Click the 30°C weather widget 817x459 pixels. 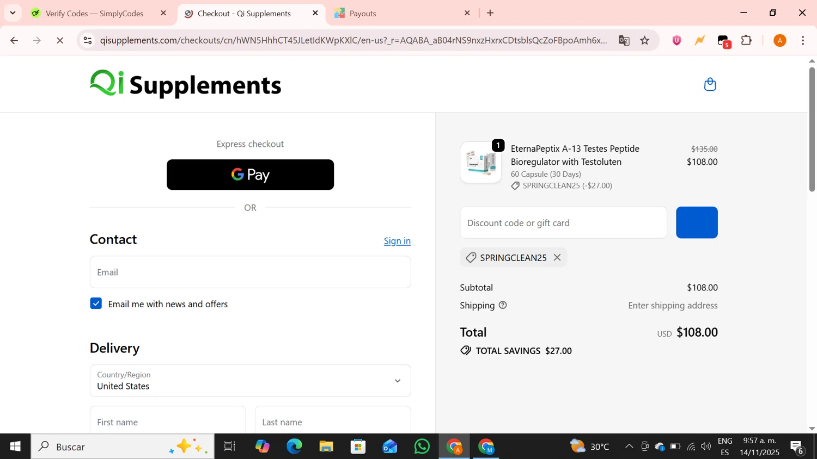click(590, 446)
